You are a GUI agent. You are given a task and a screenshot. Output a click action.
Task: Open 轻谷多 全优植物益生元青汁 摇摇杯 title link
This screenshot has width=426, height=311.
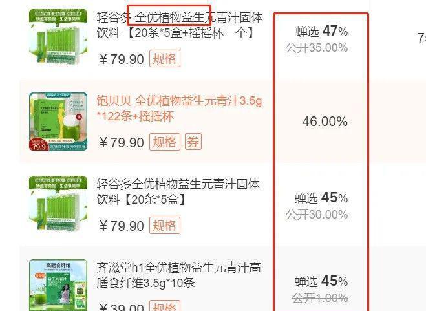(x=180, y=25)
